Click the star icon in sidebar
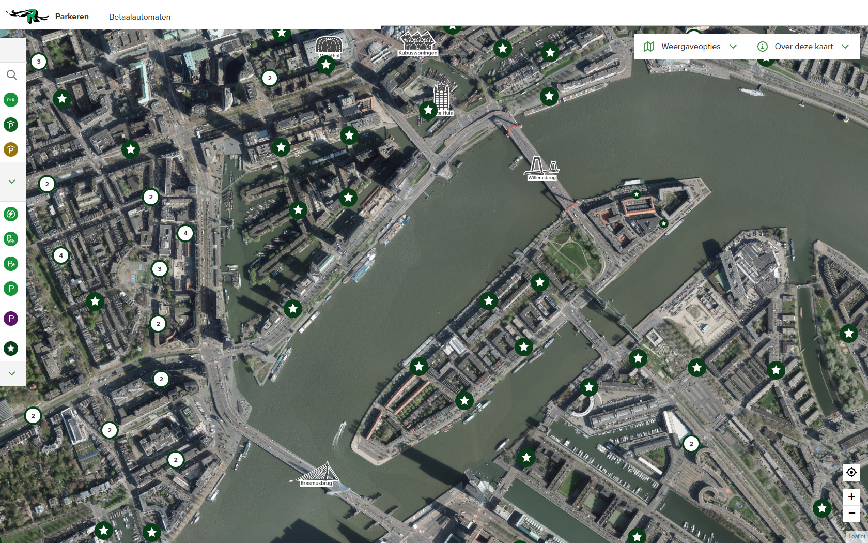 (x=11, y=349)
